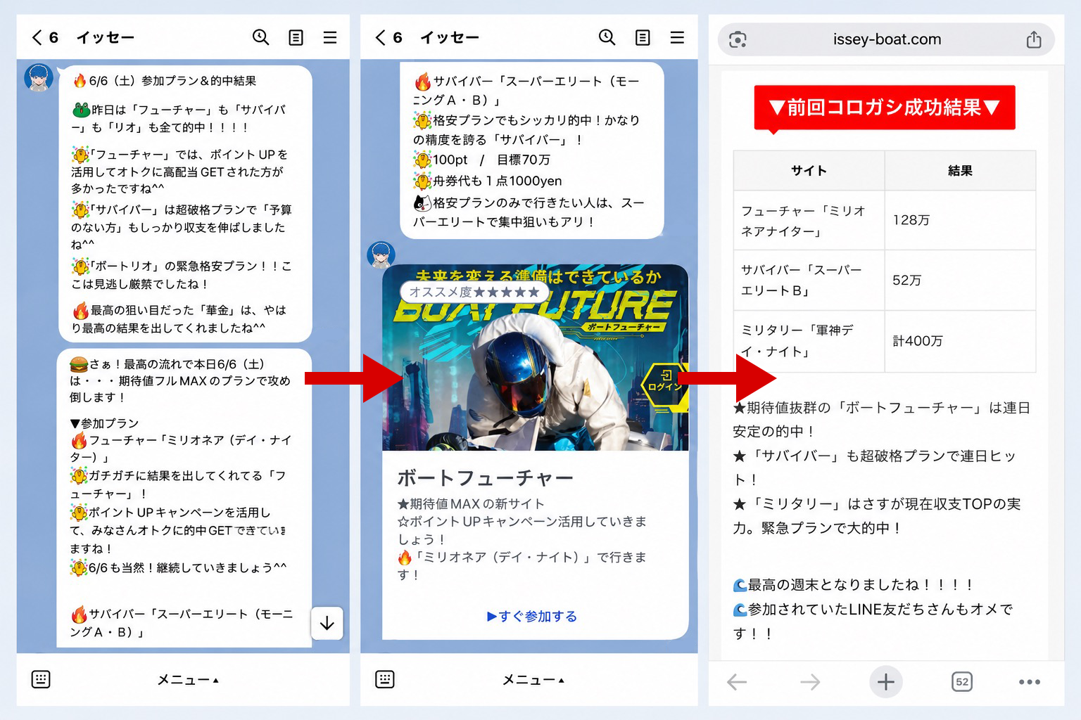Click the ★期待値MAXの新サイト line

pyautogui.click(x=471, y=504)
